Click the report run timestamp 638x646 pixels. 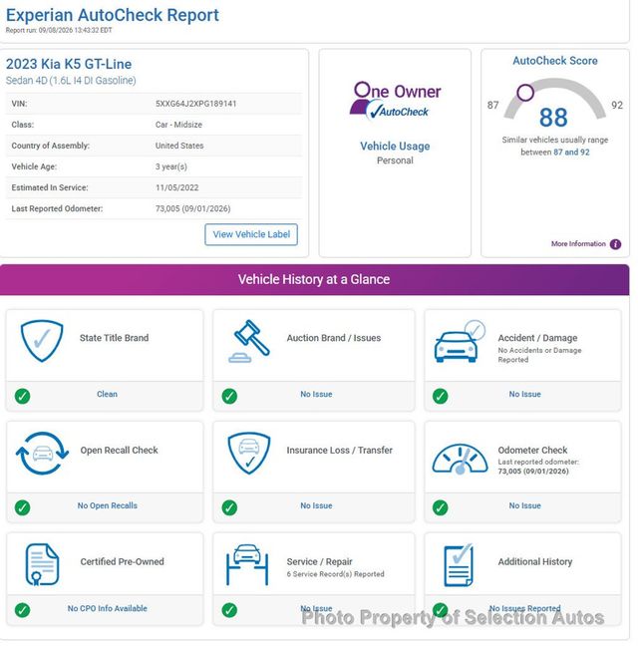click(59, 31)
